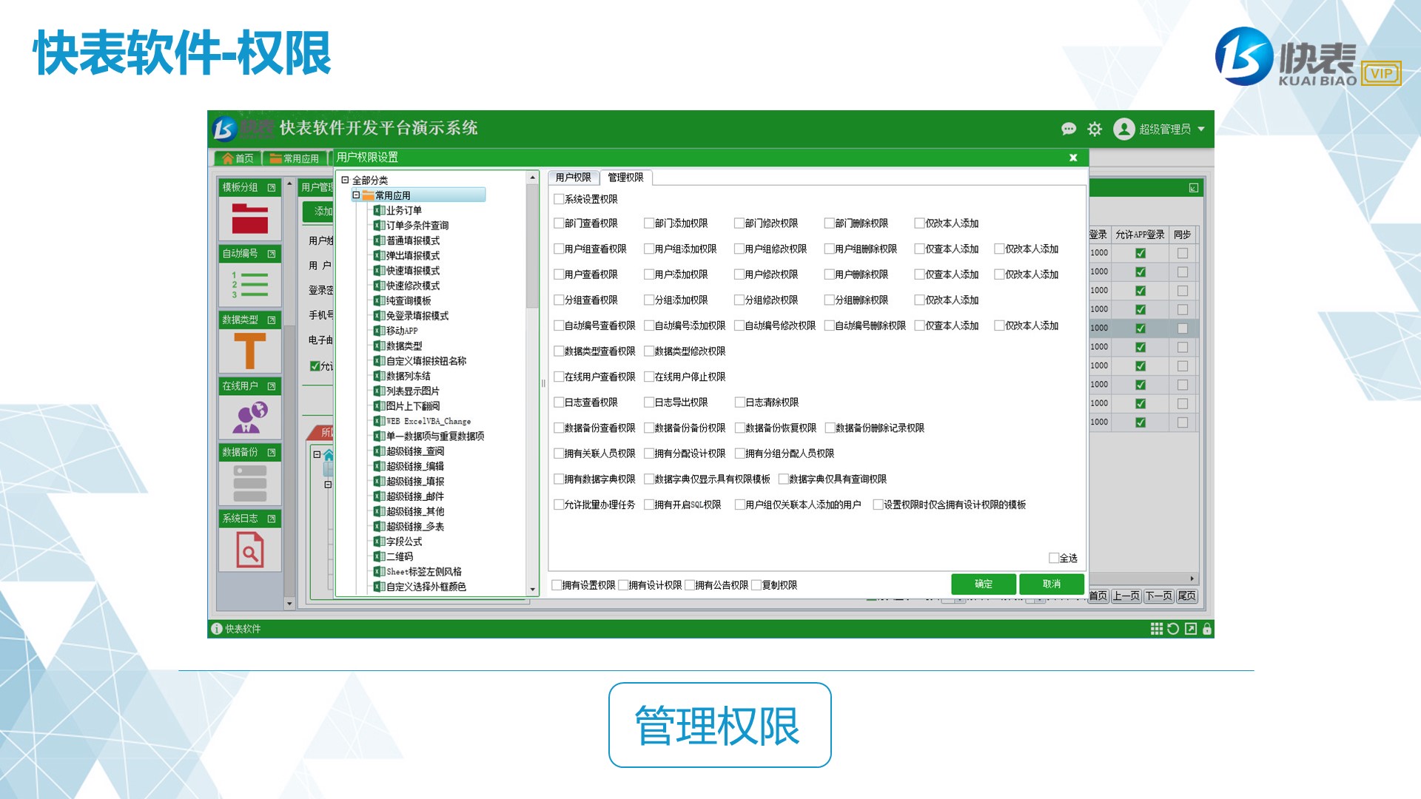Switch to 管理权限 tab
The height and width of the screenshot is (799, 1421).
pyautogui.click(x=626, y=178)
